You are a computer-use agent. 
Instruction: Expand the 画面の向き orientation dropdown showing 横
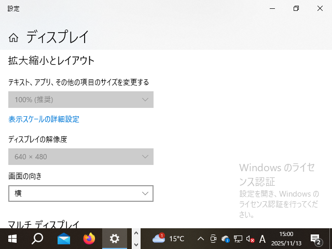(81, 193)
